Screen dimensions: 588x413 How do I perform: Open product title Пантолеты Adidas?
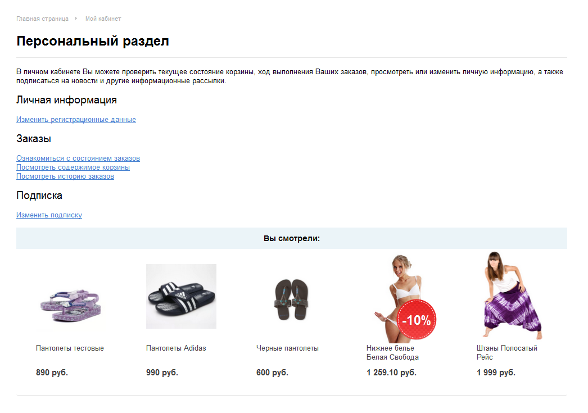(x=176, y=348)
